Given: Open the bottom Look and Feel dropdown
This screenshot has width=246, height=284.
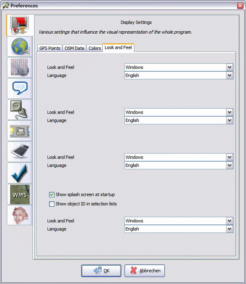Looking at the screenshot, I should point(229,221).
